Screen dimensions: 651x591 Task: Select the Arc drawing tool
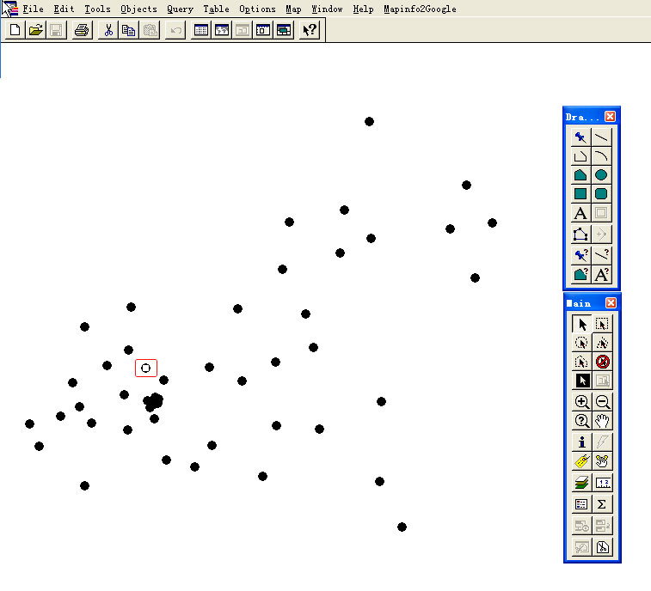601,156
